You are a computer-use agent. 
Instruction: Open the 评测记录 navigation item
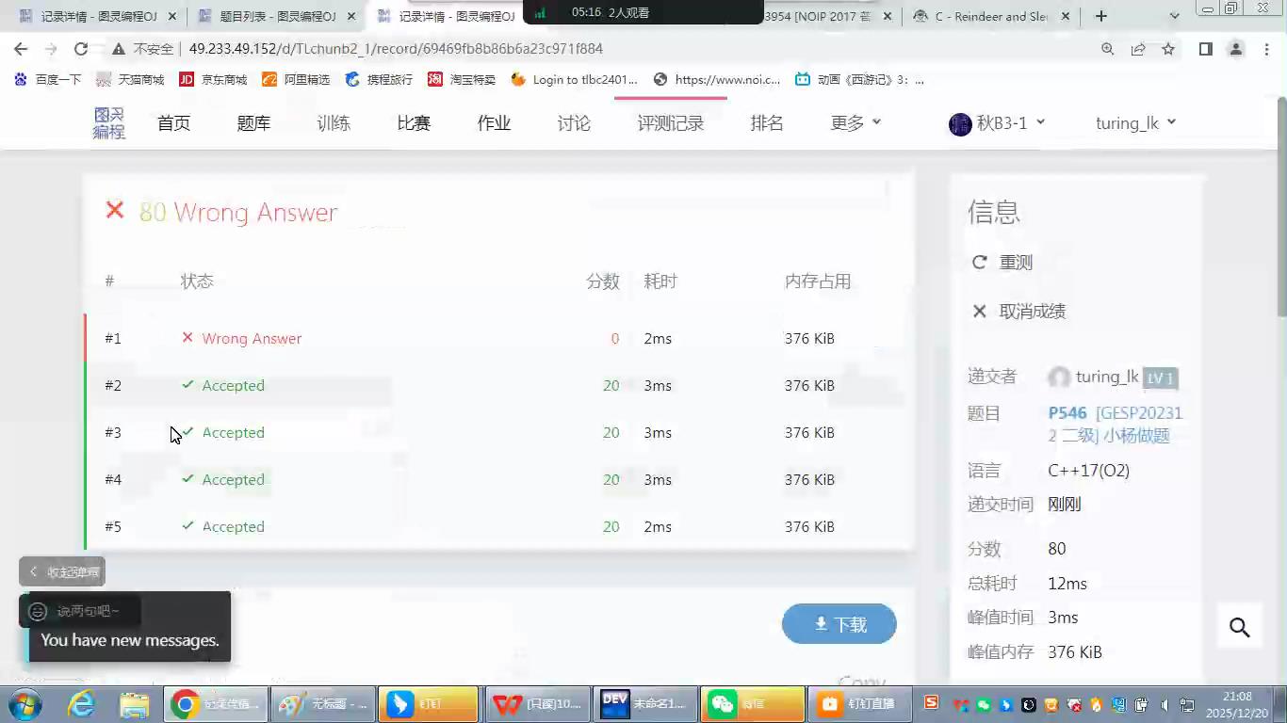670,123
